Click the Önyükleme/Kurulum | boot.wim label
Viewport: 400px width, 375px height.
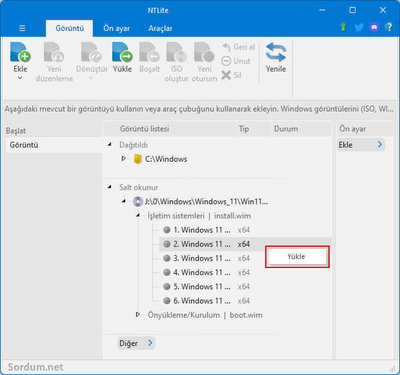pyautogui.click(x=205, y=315)
